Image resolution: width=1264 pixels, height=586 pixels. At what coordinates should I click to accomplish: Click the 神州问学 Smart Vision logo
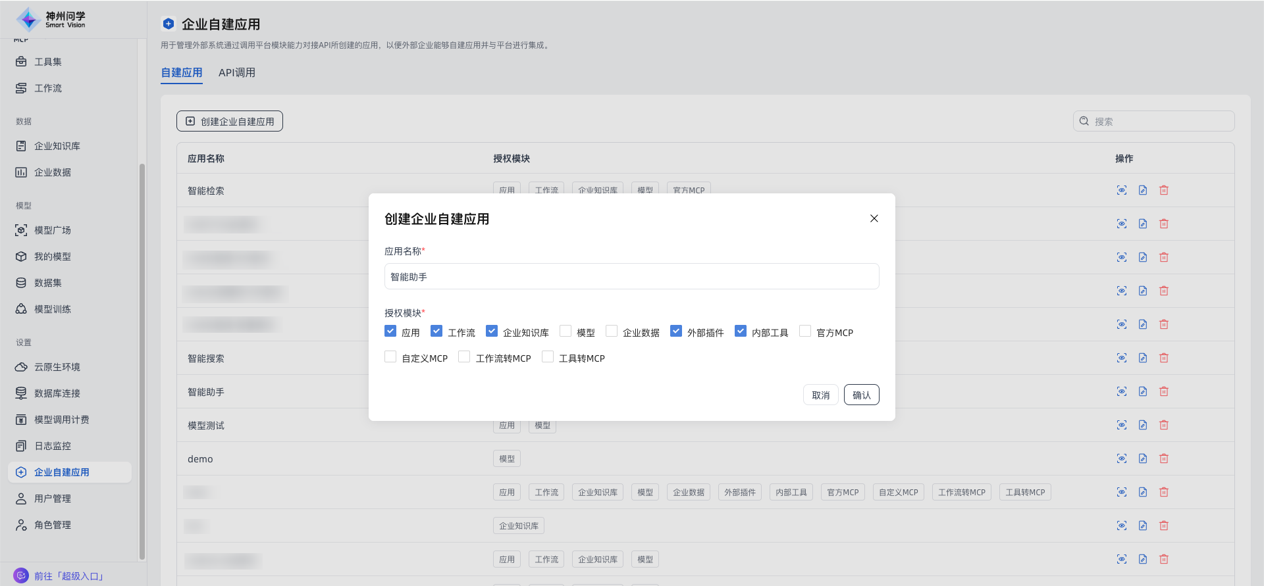coord(51,20)
